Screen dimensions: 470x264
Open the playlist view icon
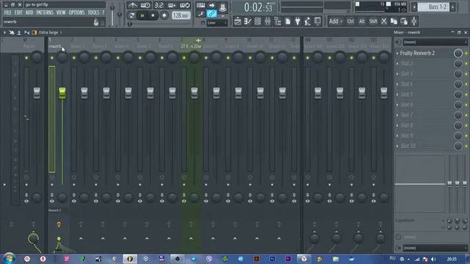click(237, 21)
